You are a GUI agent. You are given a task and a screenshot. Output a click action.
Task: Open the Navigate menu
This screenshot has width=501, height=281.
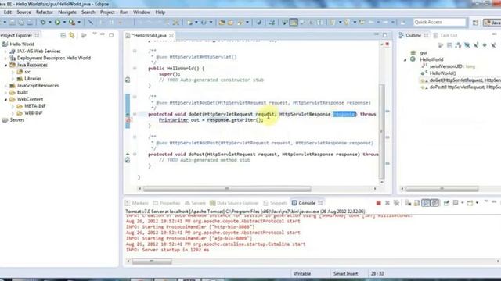click(x=67, y=12)
